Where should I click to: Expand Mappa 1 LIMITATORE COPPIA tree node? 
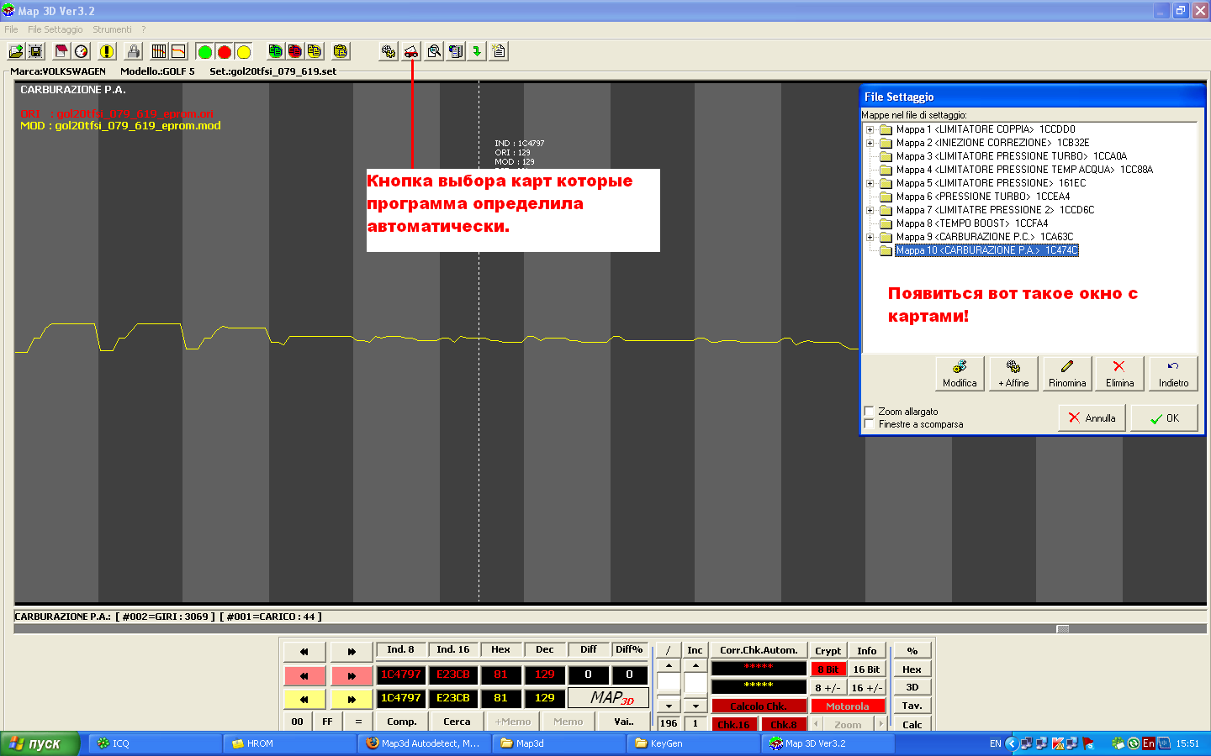click(x=870, y=129)
